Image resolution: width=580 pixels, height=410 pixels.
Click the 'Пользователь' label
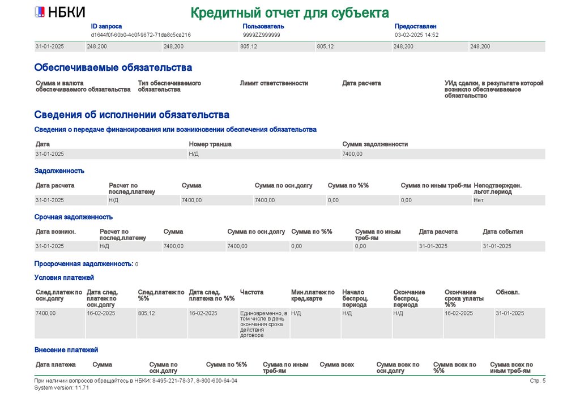click(x=263, y=26)
